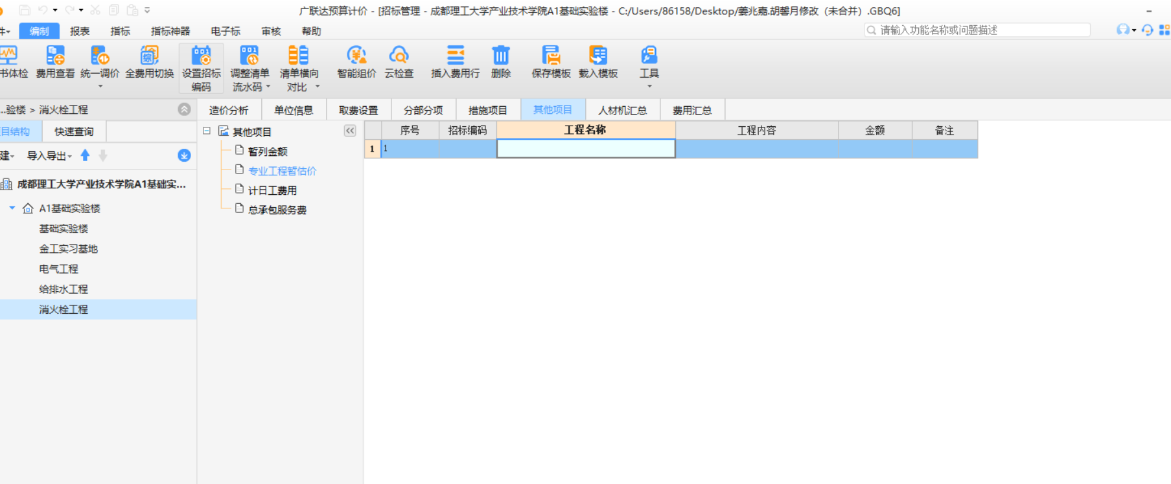Click the 工程内容 column header
The width and height of the screenshot is (1171, 484).
[x=756, y=130]
